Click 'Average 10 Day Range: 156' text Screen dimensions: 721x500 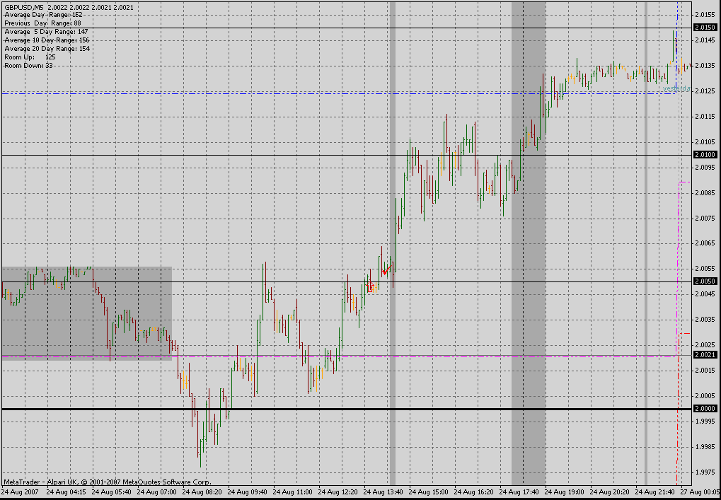(x=47, y=40)
